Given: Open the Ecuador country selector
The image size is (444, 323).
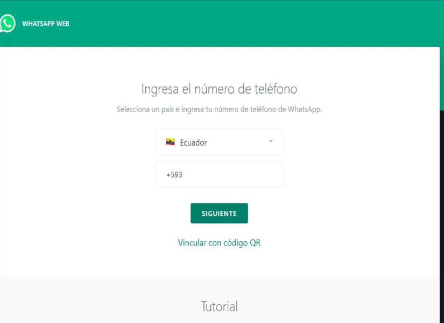Looking at the screenshot, I should click(x=219, y=142).
